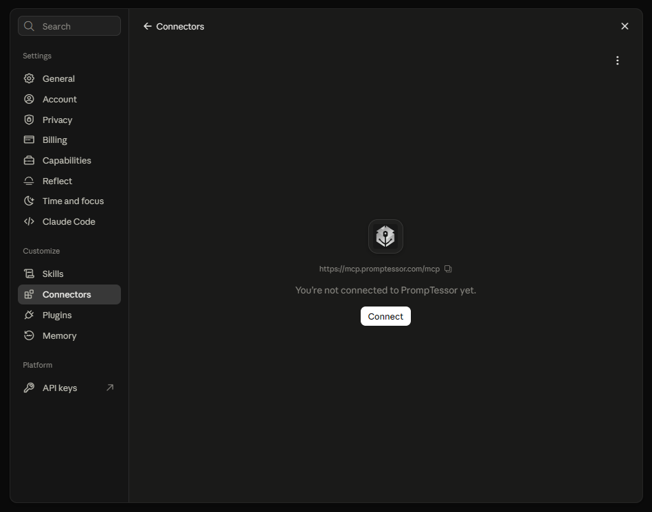
Task: Click the Claude Code brackets icon
Action: coord(29,222)
